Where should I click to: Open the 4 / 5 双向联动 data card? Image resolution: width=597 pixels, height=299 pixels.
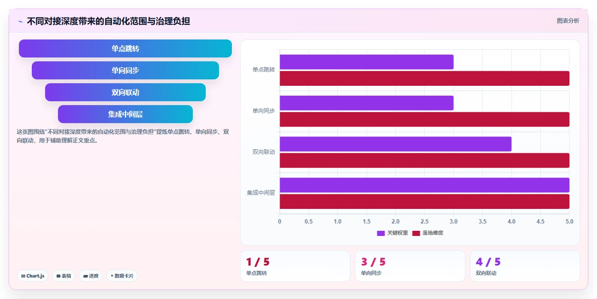(525, 266)
